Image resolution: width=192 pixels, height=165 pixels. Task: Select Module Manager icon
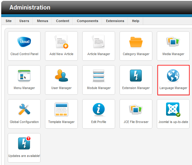point(99,76)
